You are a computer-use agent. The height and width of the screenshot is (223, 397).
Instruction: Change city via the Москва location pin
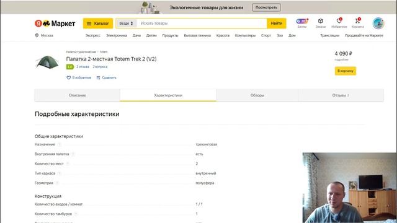tap(44, 35)
